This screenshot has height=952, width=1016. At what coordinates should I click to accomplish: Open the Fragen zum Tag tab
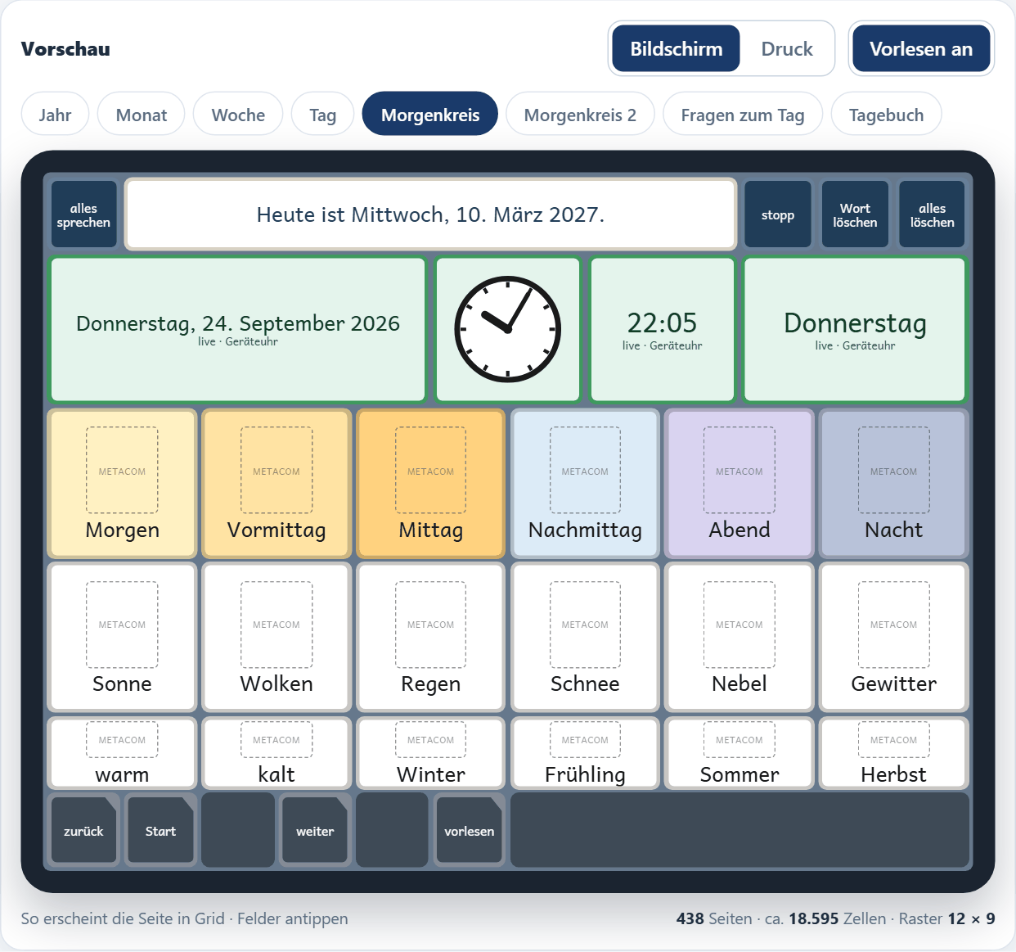point(743,115)
